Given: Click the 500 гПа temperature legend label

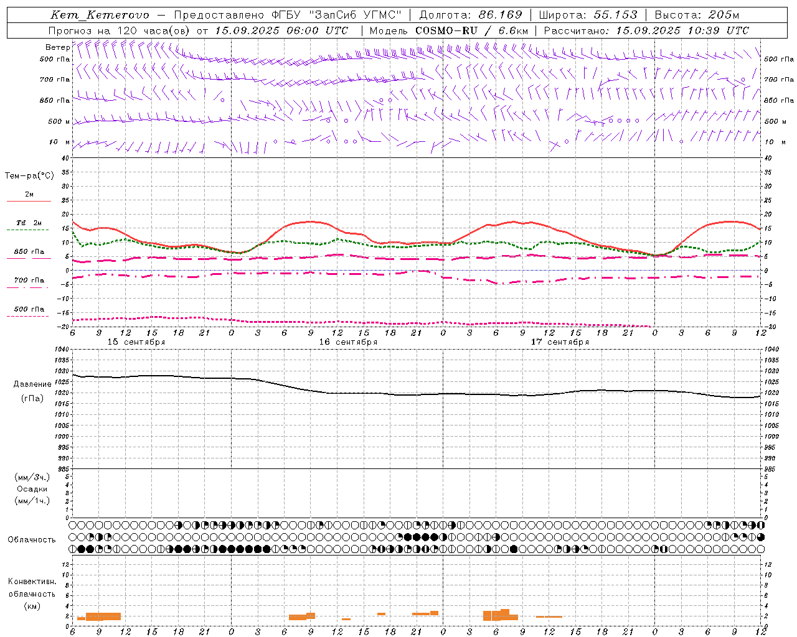Looking at the screenshot, I should click(x=29, y=309).
